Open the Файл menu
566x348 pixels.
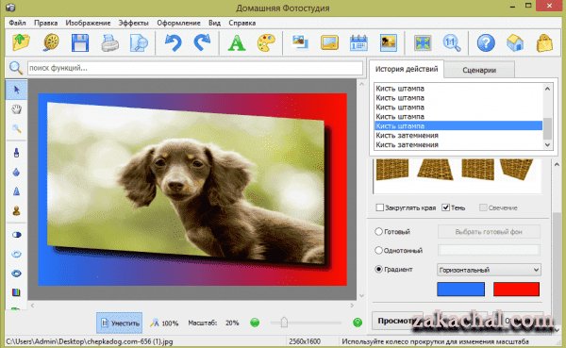17,23
